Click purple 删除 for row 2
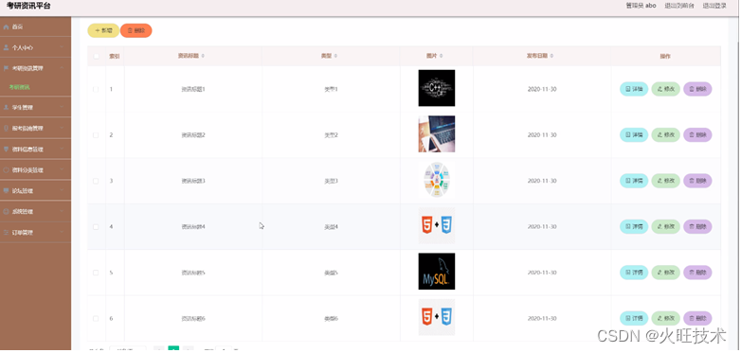The image size is (741, 353). click(697, 135)
